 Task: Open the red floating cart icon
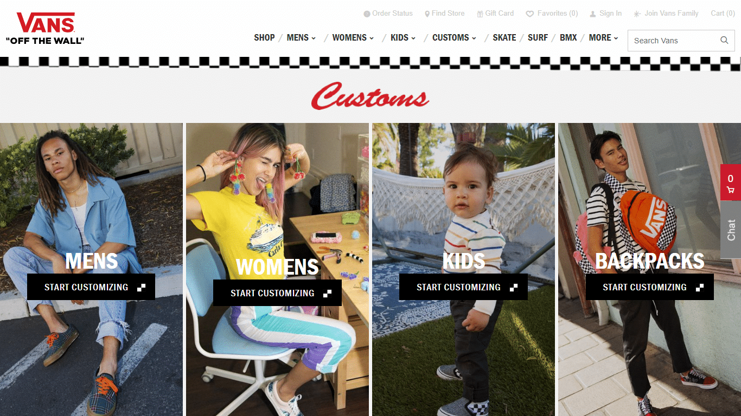click(731, 183)
